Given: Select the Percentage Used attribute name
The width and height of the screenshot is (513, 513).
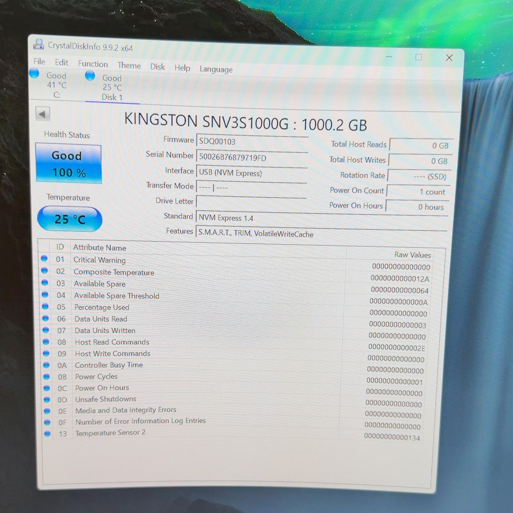Looking at the screenshot, I should click(x=102, y=307).
